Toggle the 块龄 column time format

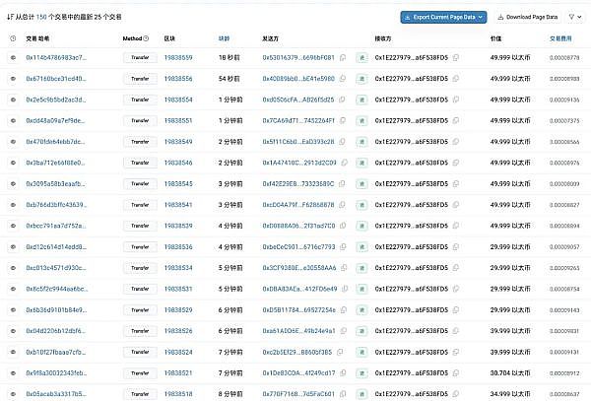click(224, 37)
